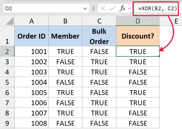The width and height of the screenshot is (182, 129).
Task: Select Bulk Order value for order 1005
Action: click(x=99, y=92)
